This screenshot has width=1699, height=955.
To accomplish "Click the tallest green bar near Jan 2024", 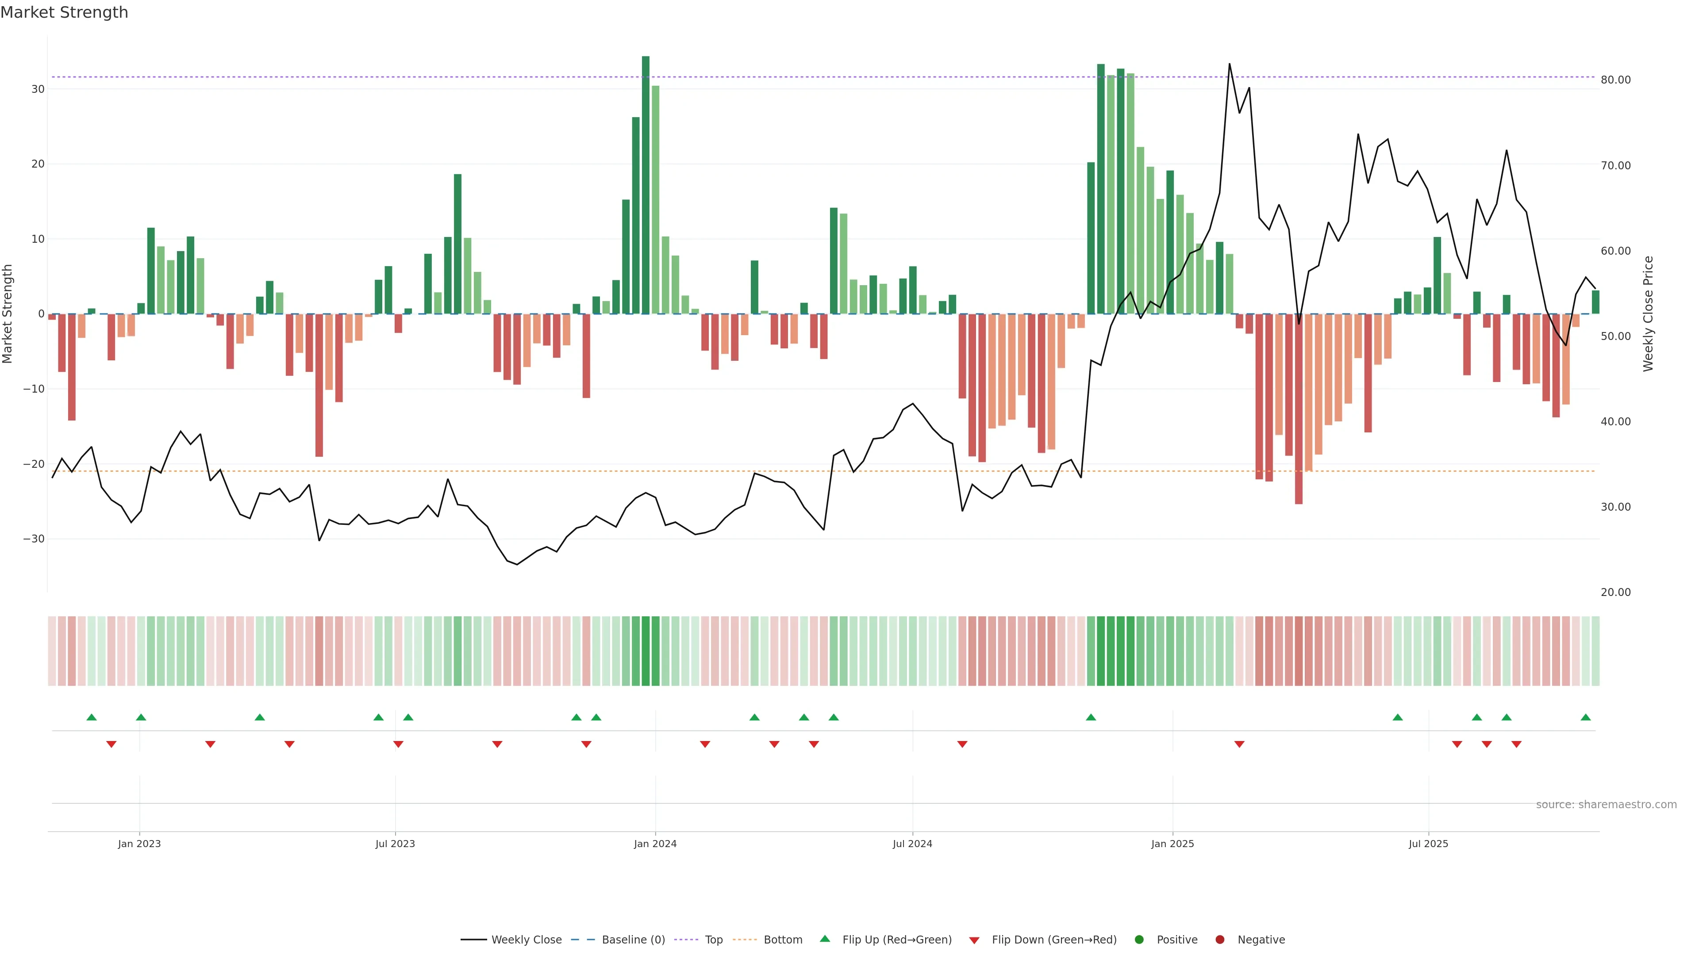I will point(646,184).
